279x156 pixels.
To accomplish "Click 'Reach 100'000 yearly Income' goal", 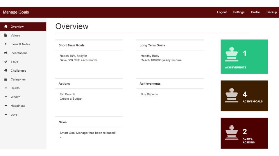I will click(161, 60).
